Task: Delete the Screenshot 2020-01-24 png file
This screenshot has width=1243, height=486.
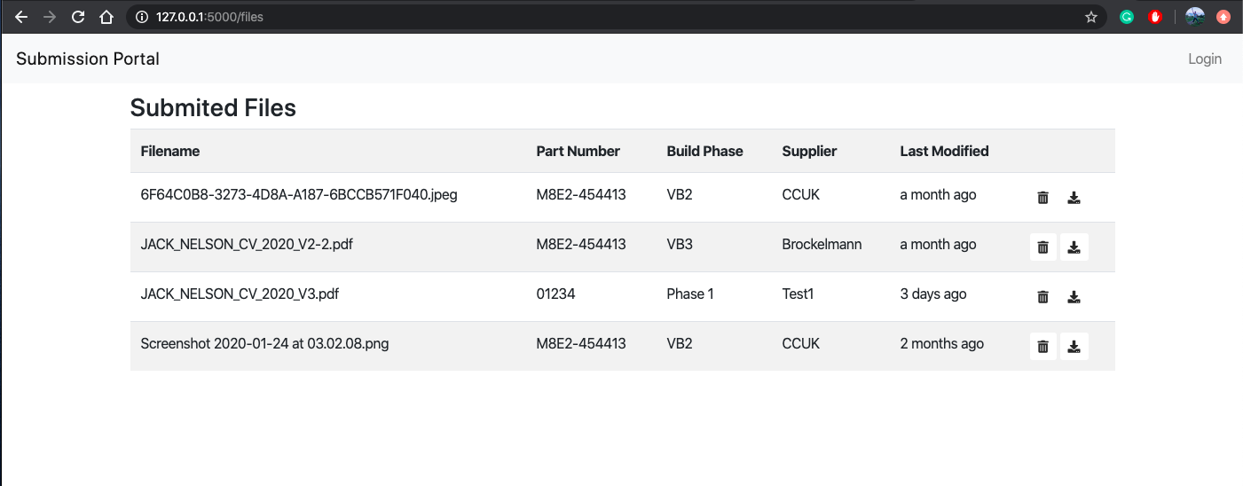Action: click(x=1043, y=347)
